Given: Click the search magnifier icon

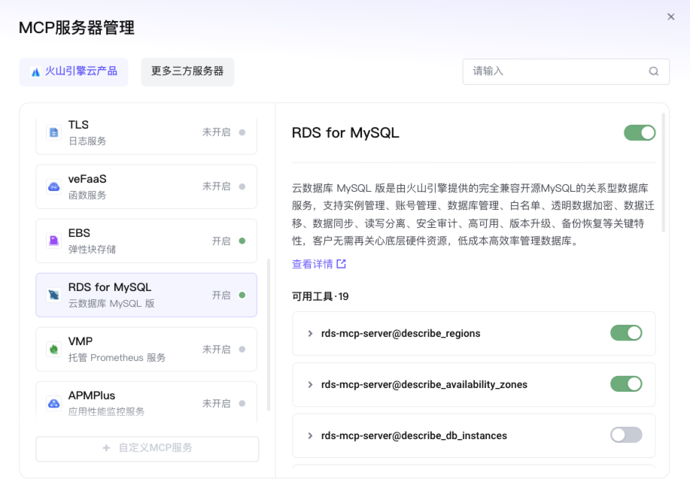Looking at the screenshot, I should (x=654, y=71).
